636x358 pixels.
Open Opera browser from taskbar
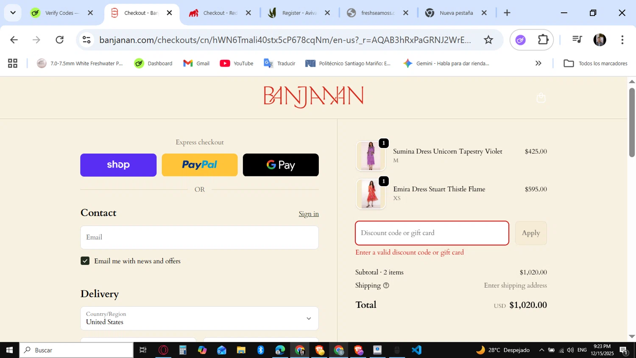[x=163, y=350]
